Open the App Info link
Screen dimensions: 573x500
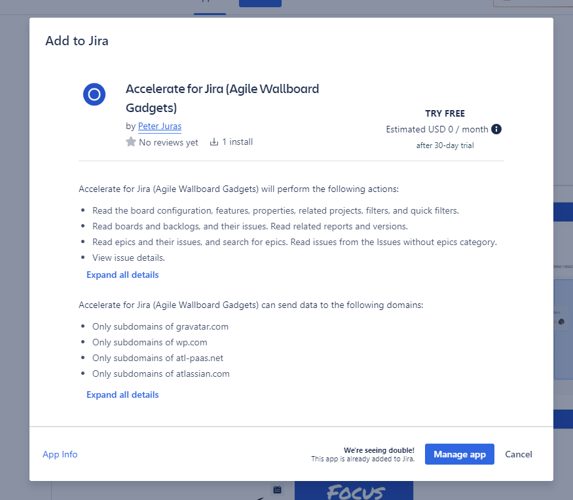(60, 454)
